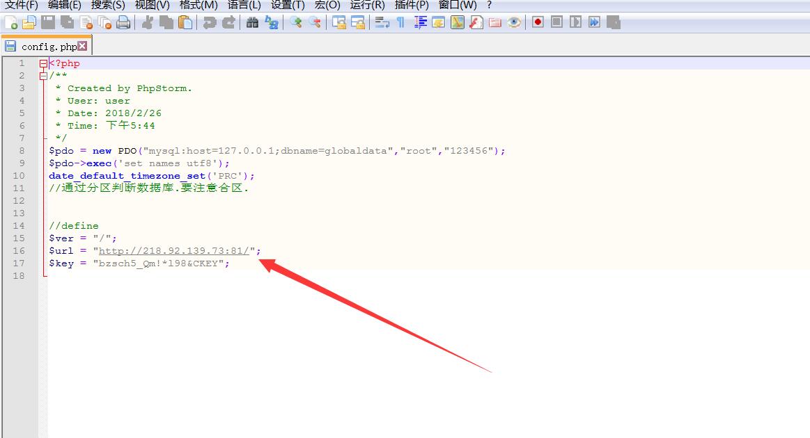This screenshot has width=810, height=438.
Task: Close the config.php tab
Action: pos(83,47)
